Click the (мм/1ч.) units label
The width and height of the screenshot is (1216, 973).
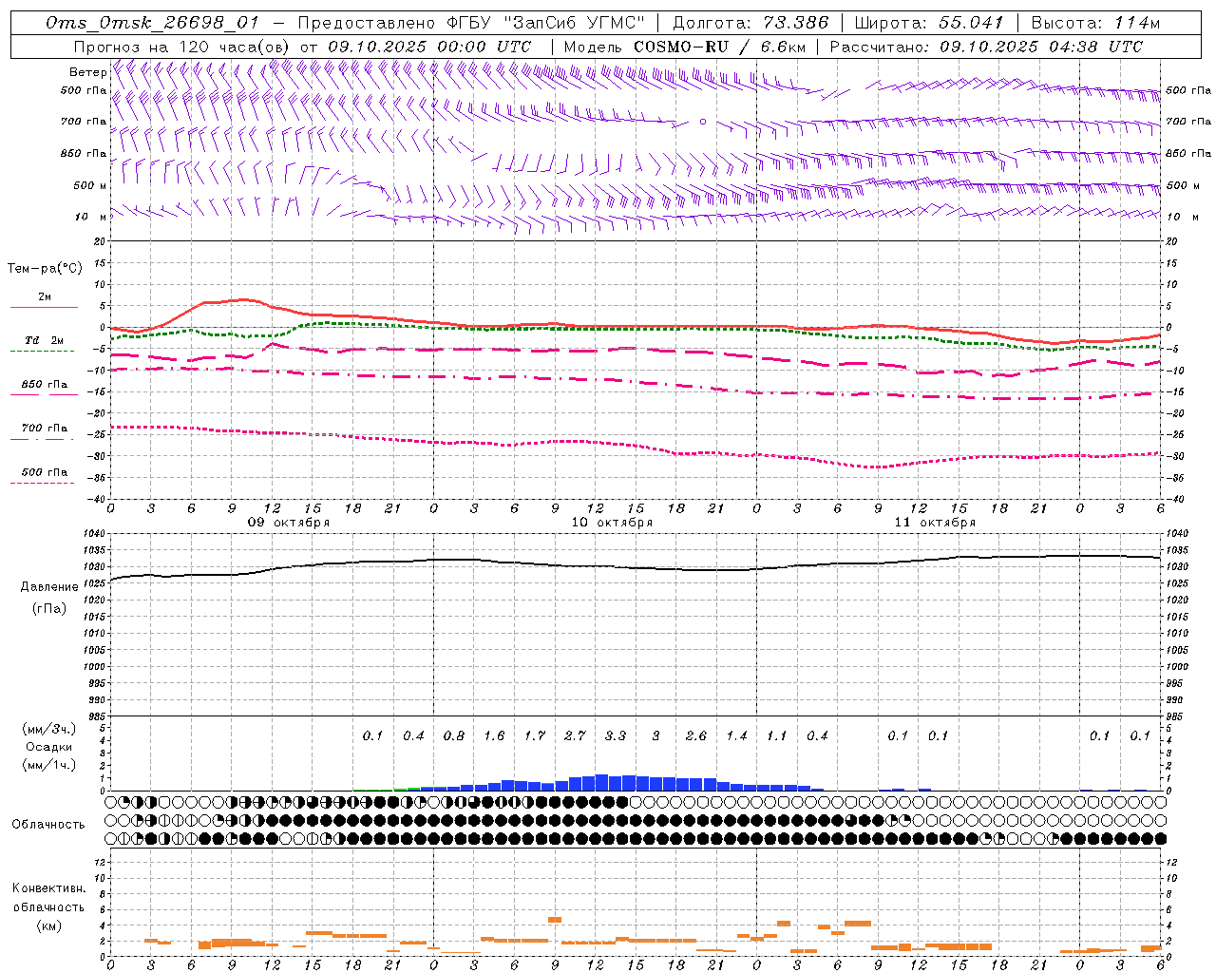click(x=49, y=765)
